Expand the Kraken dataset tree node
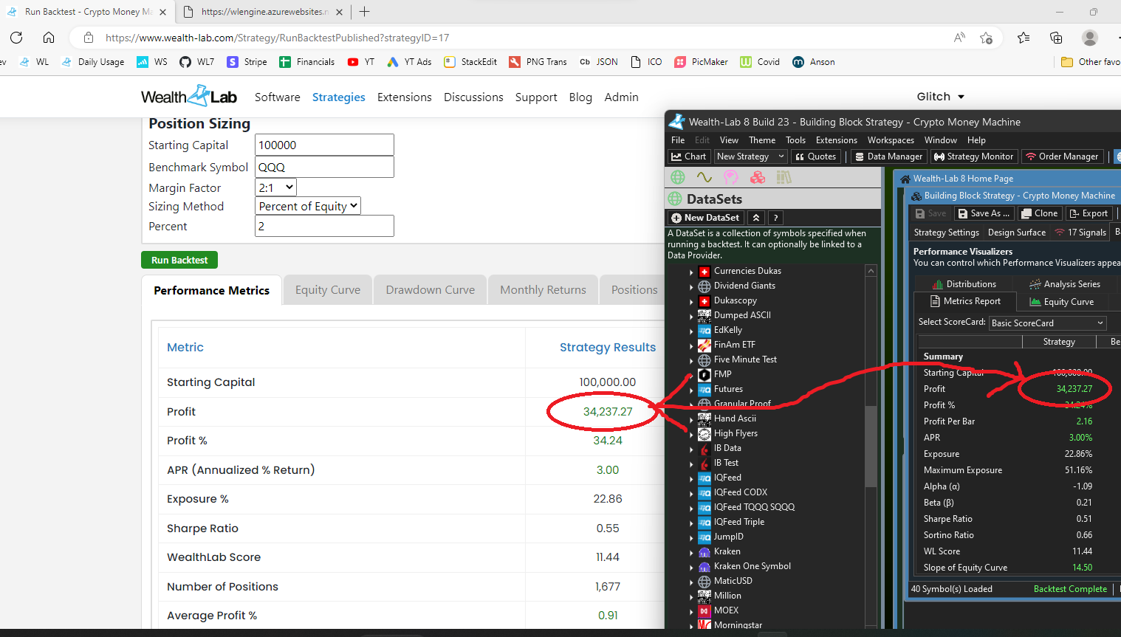Image resolution: width=1121 pixels, height=637 pixels. point(692,552)
